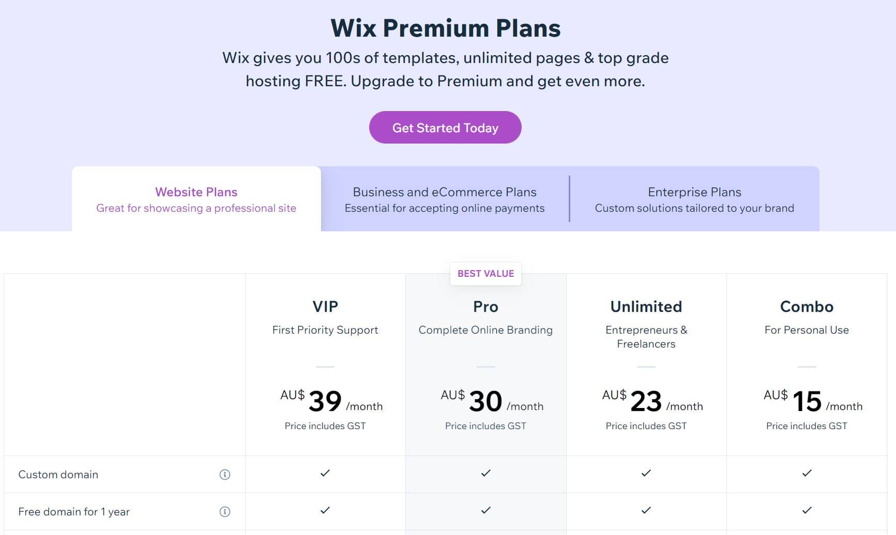Viewport: 896px width, 535px height.
Task: Click the info icon beside Custom domain
Action: point(225,474)
